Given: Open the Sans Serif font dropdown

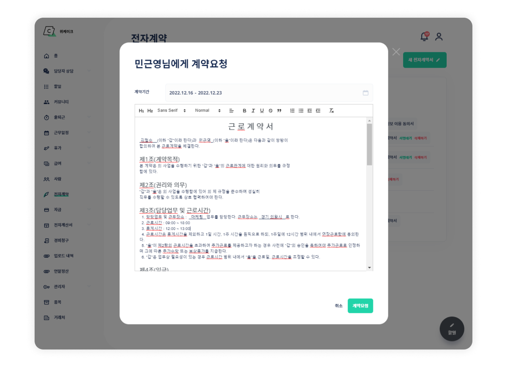Looking at the screenshot, I should 172,111.
